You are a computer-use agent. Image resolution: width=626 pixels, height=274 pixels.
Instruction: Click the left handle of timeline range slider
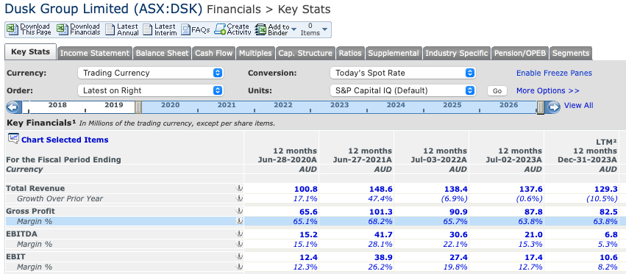[x=138, y=107]
